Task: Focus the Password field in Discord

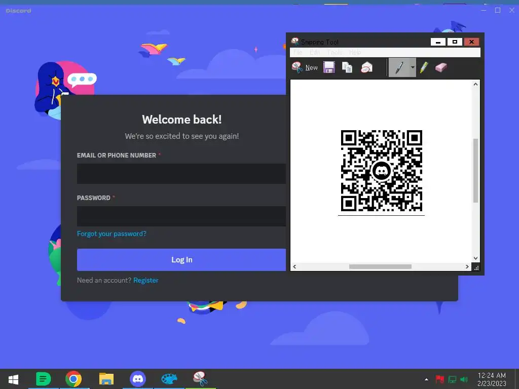Action: coord(181,216)
